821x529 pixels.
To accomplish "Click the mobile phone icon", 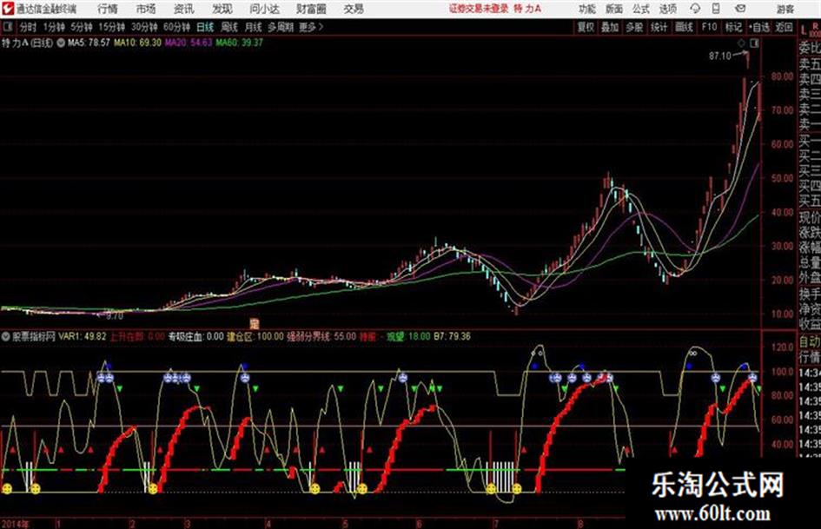I will (716, 9).
